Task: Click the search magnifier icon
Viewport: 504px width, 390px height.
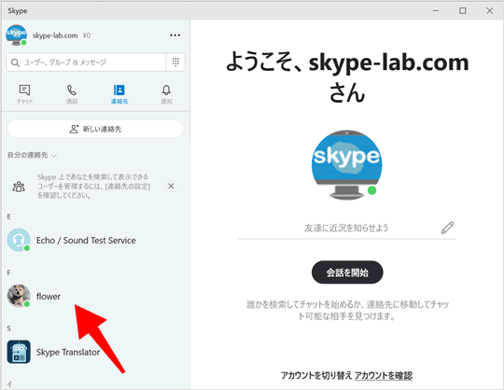Action: coord(15,63)
